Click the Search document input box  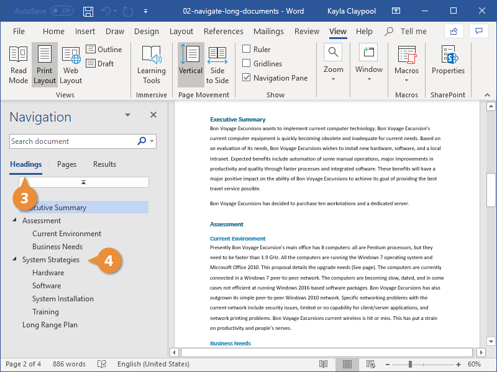coord(68,141)
